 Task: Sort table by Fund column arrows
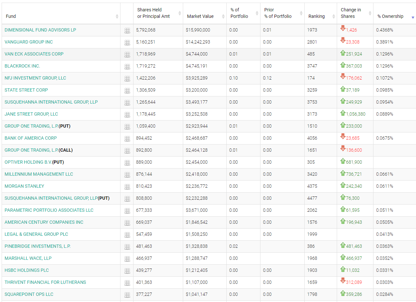(x=117, y=16)
